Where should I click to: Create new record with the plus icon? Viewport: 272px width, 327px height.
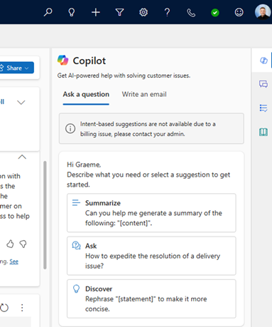point(96,12)
